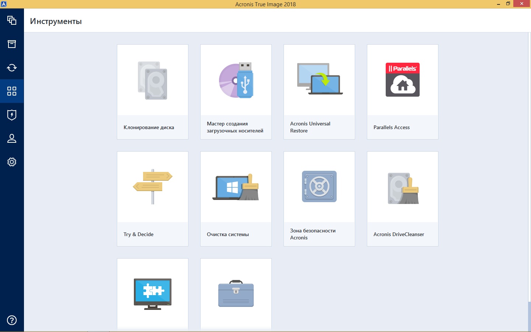Open the 'Очистка системы' label
The image size is (531, 332).
pos(228,234)
